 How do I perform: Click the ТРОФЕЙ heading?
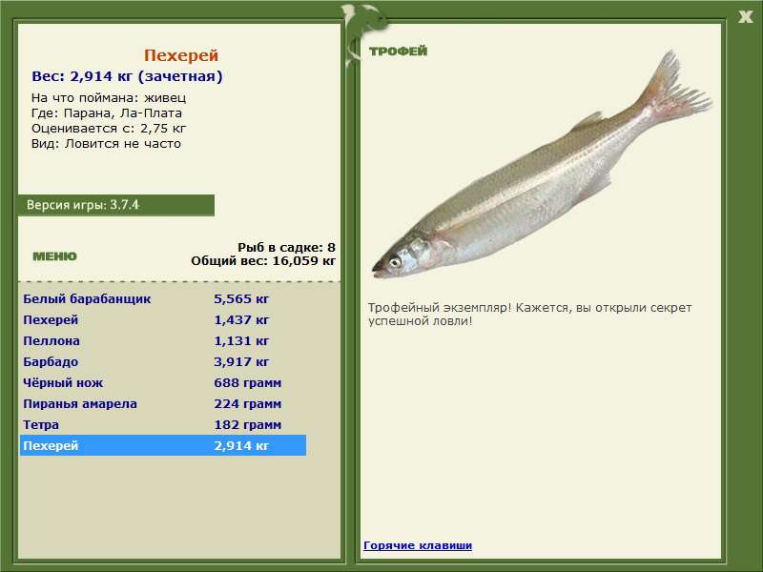coord(398,51)
